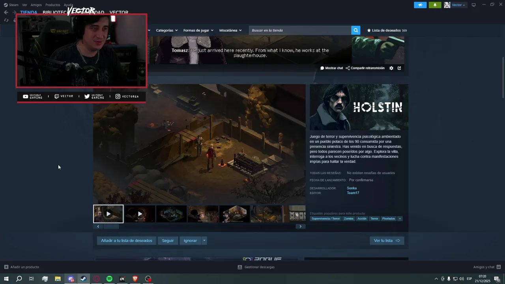Click the Terror tag

[x=374, y=219]
